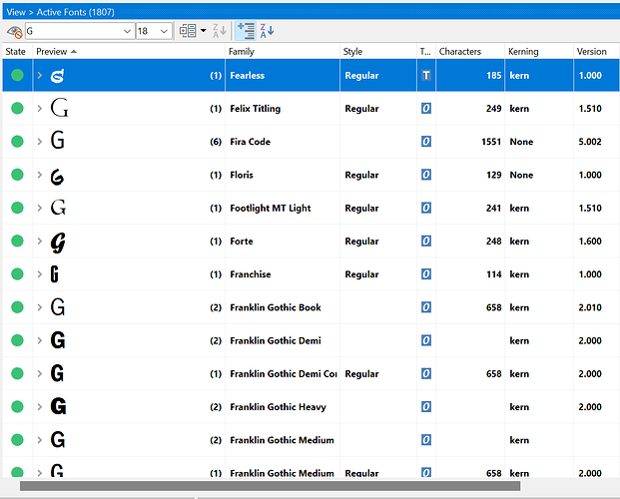Click the OpenType icon for Franklin Gothic Heavy

click(x=426, y=406)
